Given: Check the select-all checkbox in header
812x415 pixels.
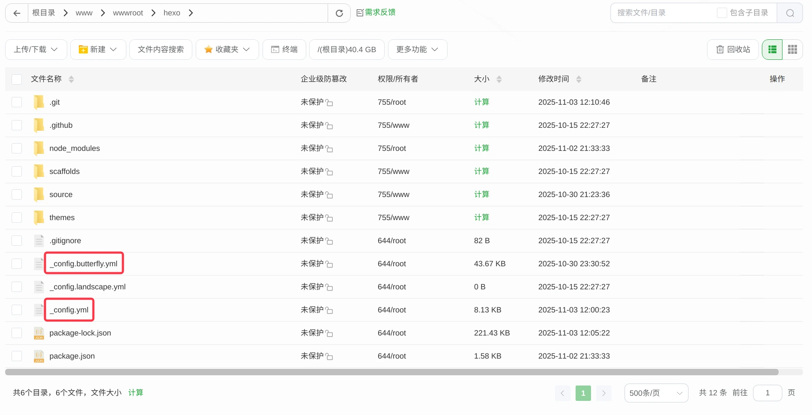Looking at the screenshot, I should pyautogui.click(x=17, y=79).
